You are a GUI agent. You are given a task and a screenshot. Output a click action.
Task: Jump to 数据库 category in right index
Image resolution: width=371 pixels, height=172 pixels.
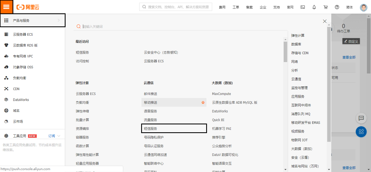[296, 44]
